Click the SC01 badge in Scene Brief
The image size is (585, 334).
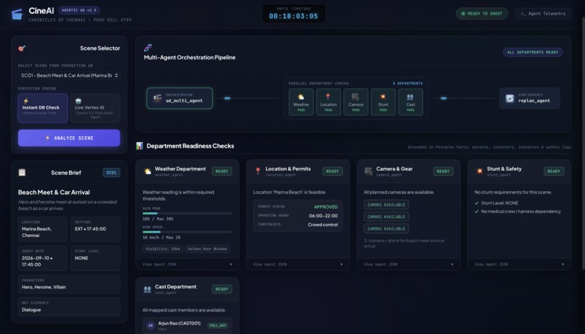point(111,172)
